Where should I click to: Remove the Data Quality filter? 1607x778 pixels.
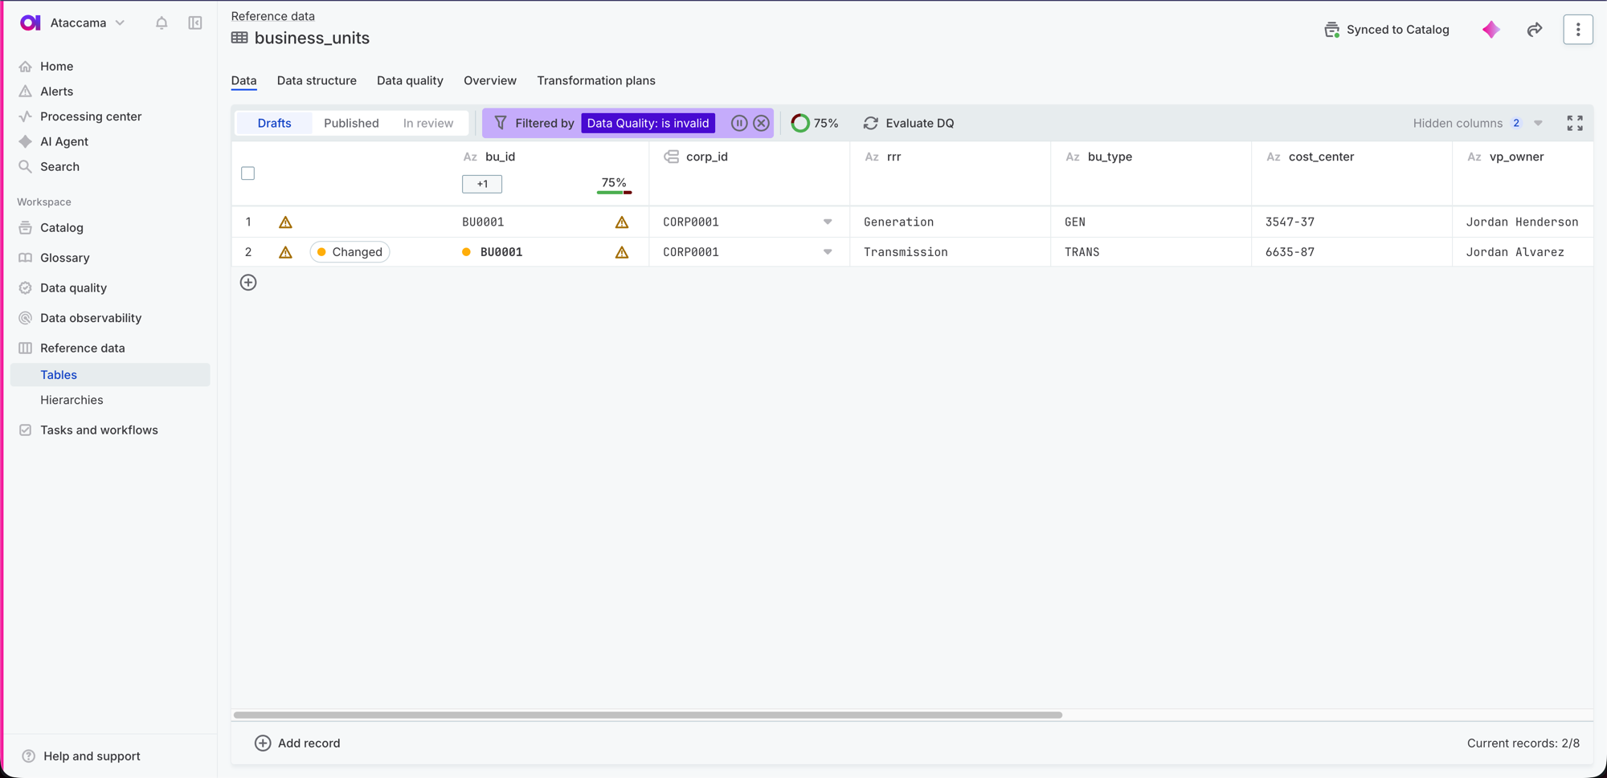[x=761, y=123]
